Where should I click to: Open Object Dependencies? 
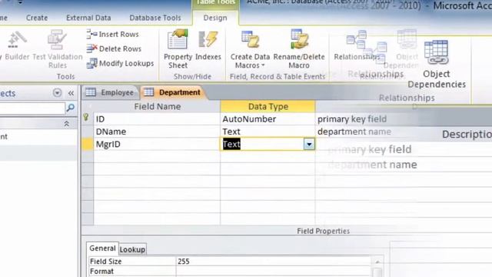tap(437, 65)
